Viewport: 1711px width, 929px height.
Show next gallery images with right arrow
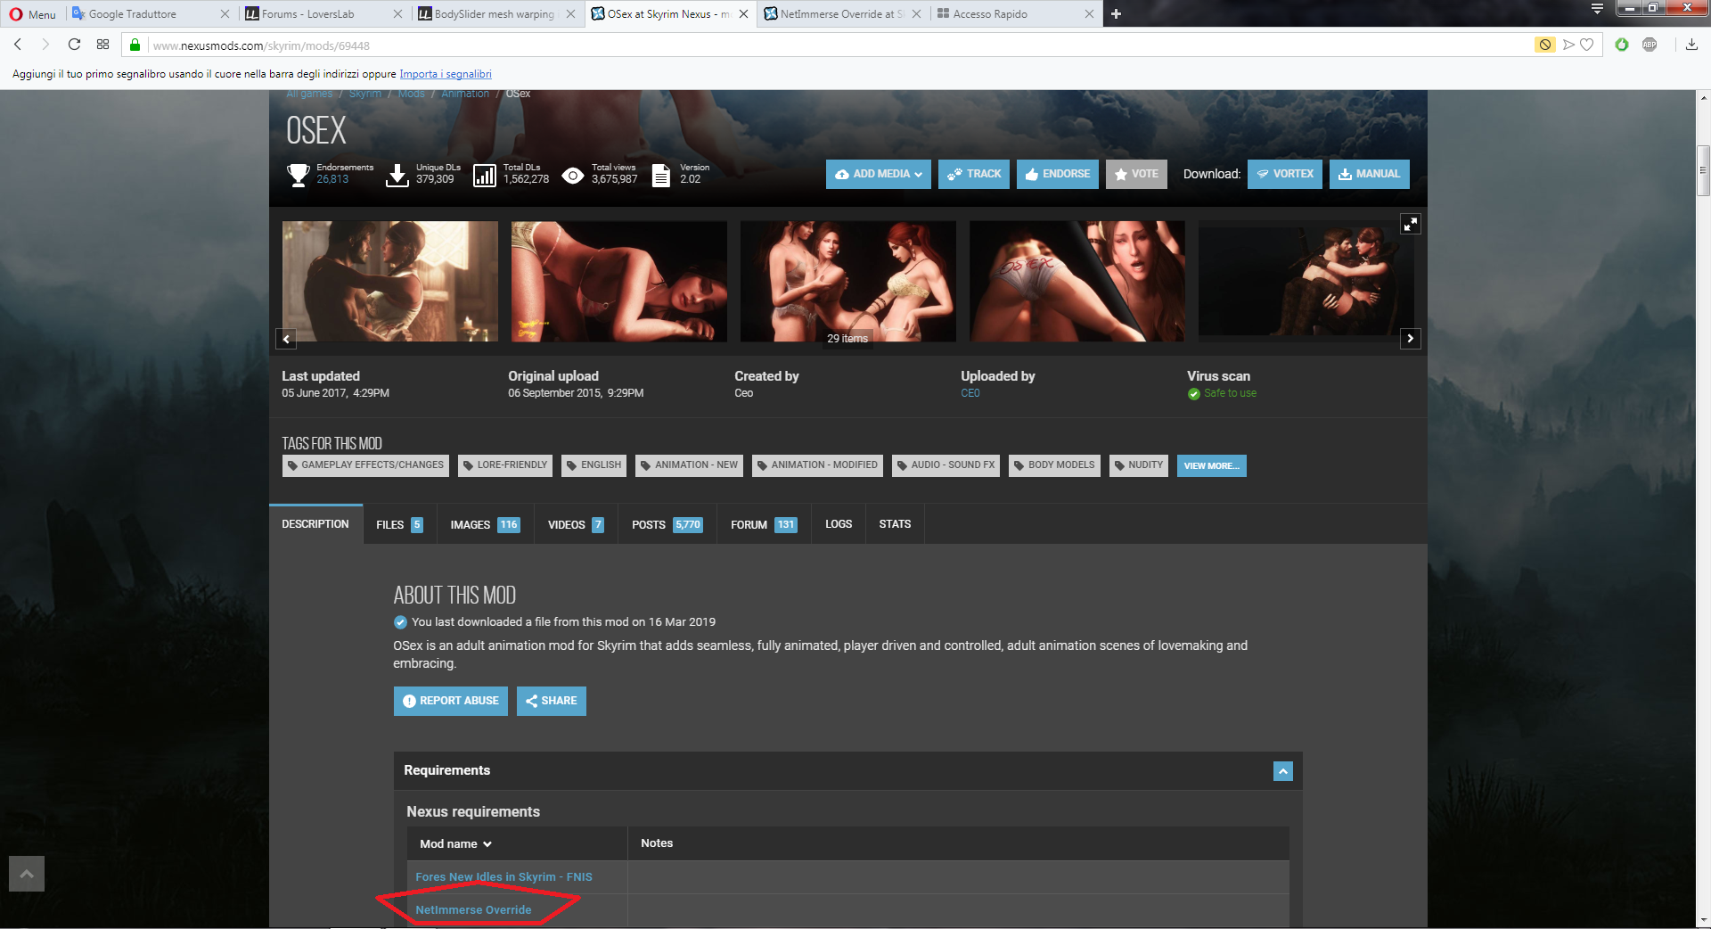[1410, 339]
